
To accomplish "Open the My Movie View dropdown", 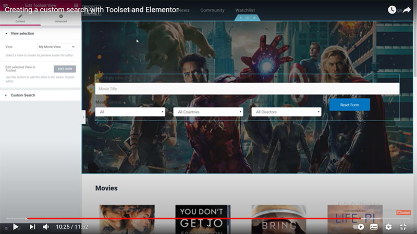I will pos(56,47).
